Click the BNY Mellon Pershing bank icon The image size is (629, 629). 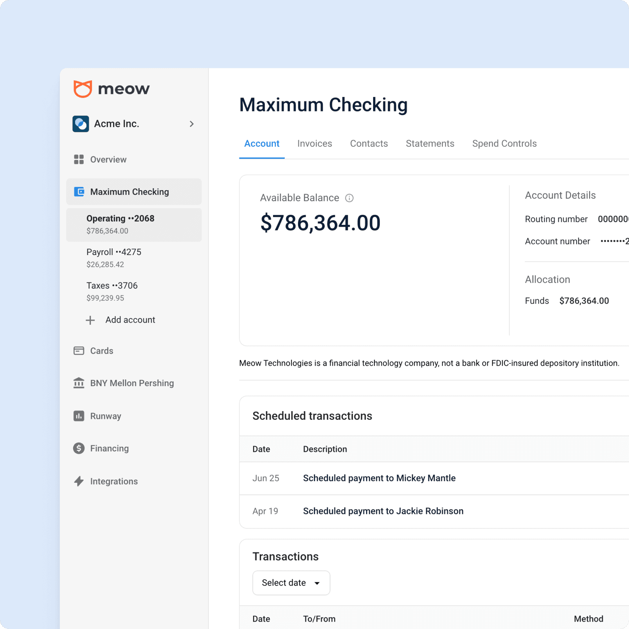[79, 383]
